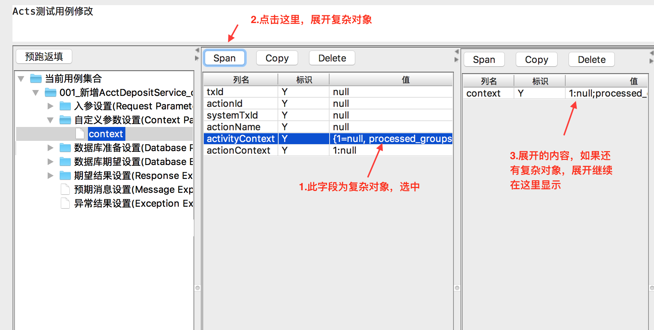Click the folder icon beside 期望结果设置
The width and height of the screenshot is (654, 330).
[x=65, y=176]
